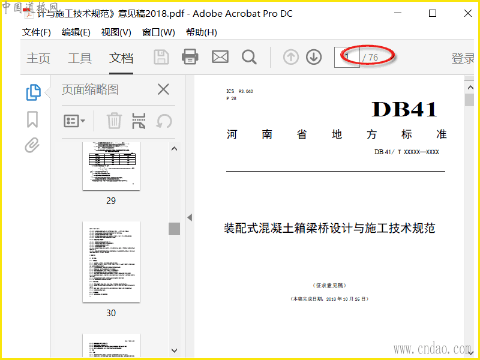Click document scrollbar up arrow
This screenshot has width=480, height=360.
[x=470, y=88]
